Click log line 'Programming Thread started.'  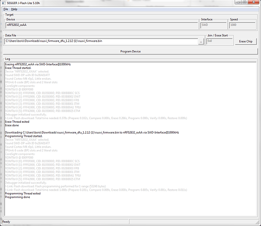pos(24,136)
